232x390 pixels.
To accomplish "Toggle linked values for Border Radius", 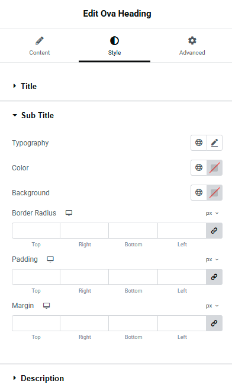I will [214, 230].
